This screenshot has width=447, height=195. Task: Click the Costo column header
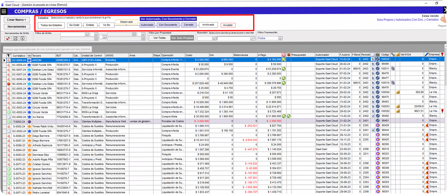pyautogui.click(x=197, y=55)
